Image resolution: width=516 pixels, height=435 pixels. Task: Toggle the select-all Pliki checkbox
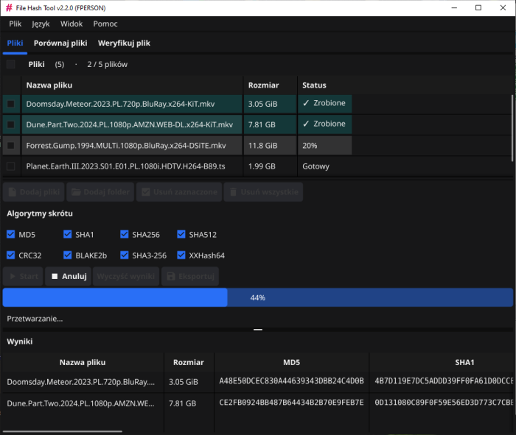pos(11,64)
